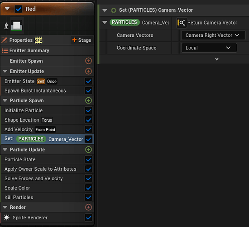Toggle Add Velocity From Point checkbox
Viewport: 249px width, 227px height.
point(88,129)
